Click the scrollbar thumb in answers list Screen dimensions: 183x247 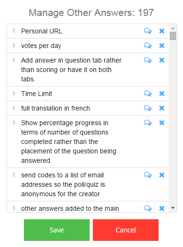pos(173,36)
